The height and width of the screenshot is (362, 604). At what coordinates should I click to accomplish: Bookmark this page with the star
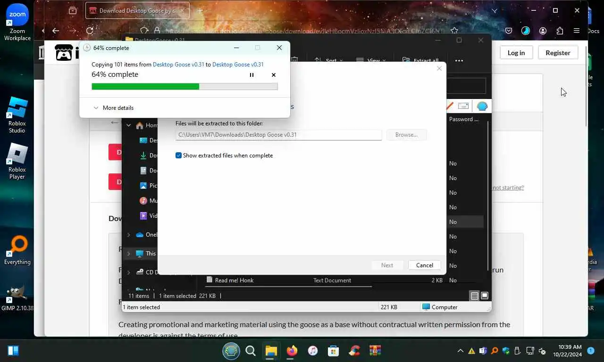click(x=454, y=31)
